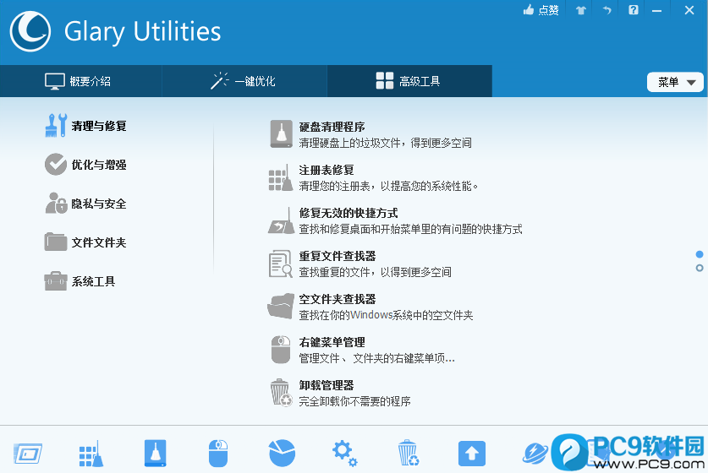Click the toolbox icon beside 系统工具
The height and width of the screenshot is (473, 708).
(x=56, y=281)
